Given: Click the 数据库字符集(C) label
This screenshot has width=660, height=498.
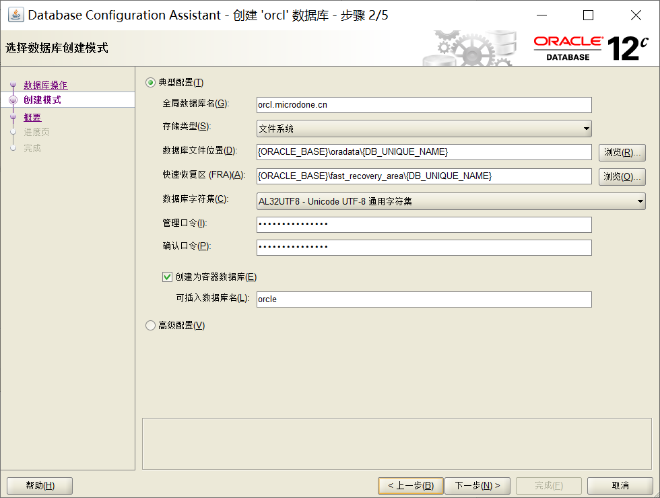Looking at the screenshot, I should 195,199.
